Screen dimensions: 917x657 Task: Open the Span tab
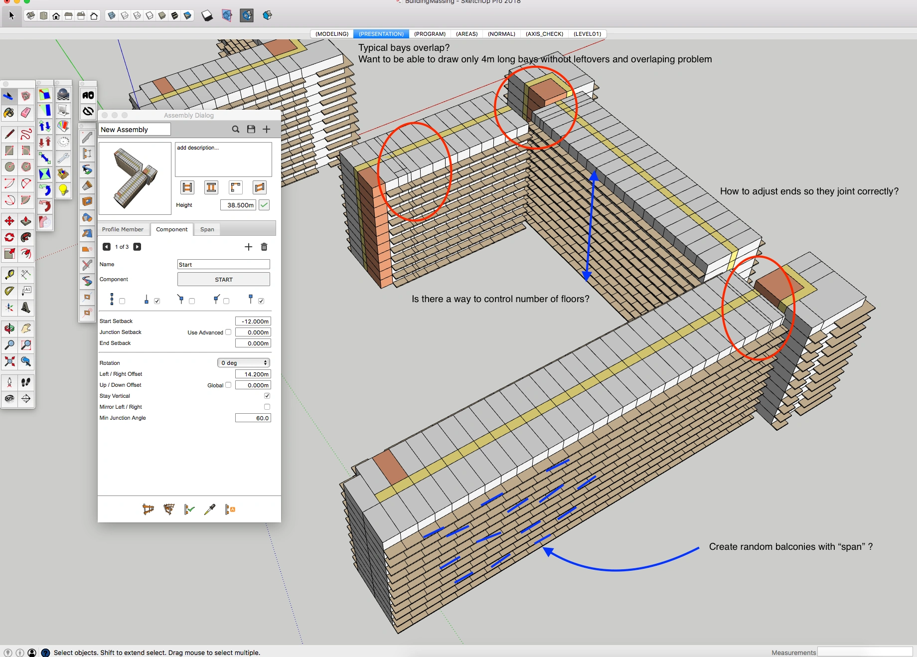(x=207, y=229)
